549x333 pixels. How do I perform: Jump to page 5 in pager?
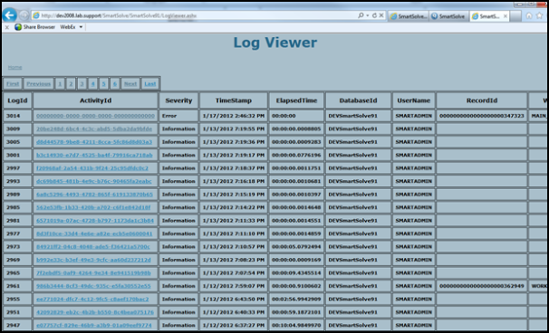[x=103, y=84]
